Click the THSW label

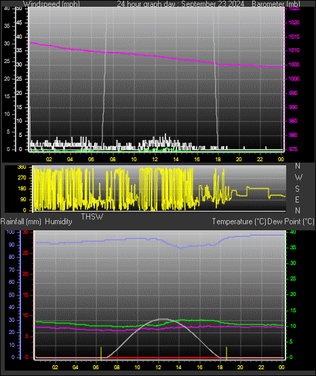coord(92,217)
